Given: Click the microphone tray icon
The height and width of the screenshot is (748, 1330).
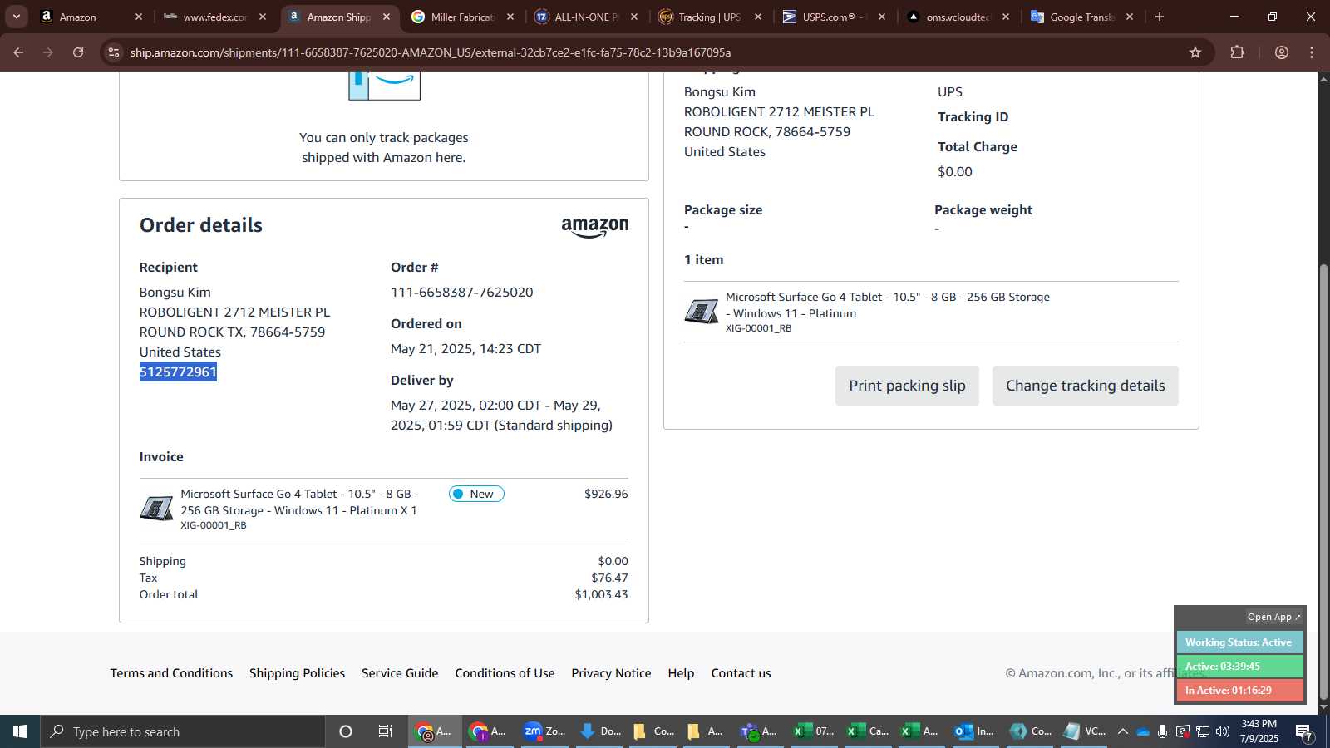Looking at the screenshot, I should click(1162, 731).
